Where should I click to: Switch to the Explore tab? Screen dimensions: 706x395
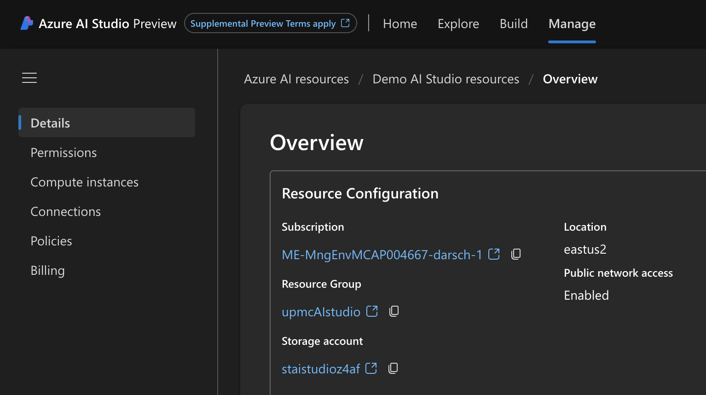coord(458,24)
